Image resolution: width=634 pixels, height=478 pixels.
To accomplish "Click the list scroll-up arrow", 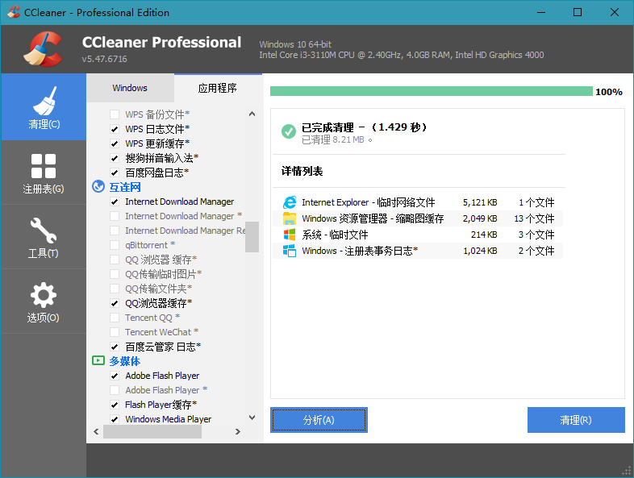I will [252, 114].
